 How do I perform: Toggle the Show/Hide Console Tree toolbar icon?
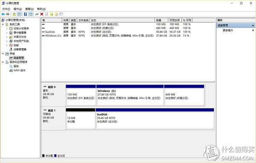(x=20, y=14)
